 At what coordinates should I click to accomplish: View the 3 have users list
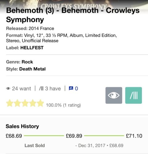(x=53, y=89)
